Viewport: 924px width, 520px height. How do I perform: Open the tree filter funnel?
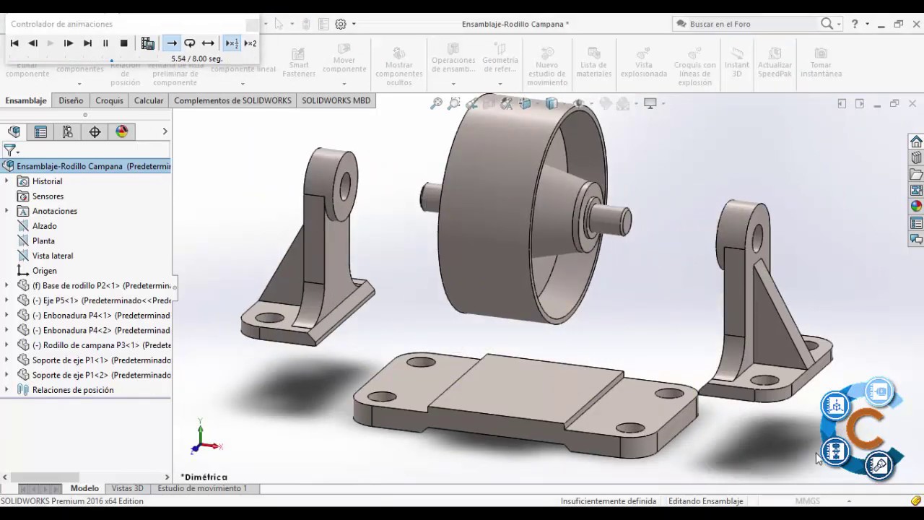point(9,150)
